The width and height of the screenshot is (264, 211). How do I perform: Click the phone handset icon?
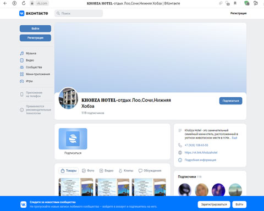(x=180, y=145)
